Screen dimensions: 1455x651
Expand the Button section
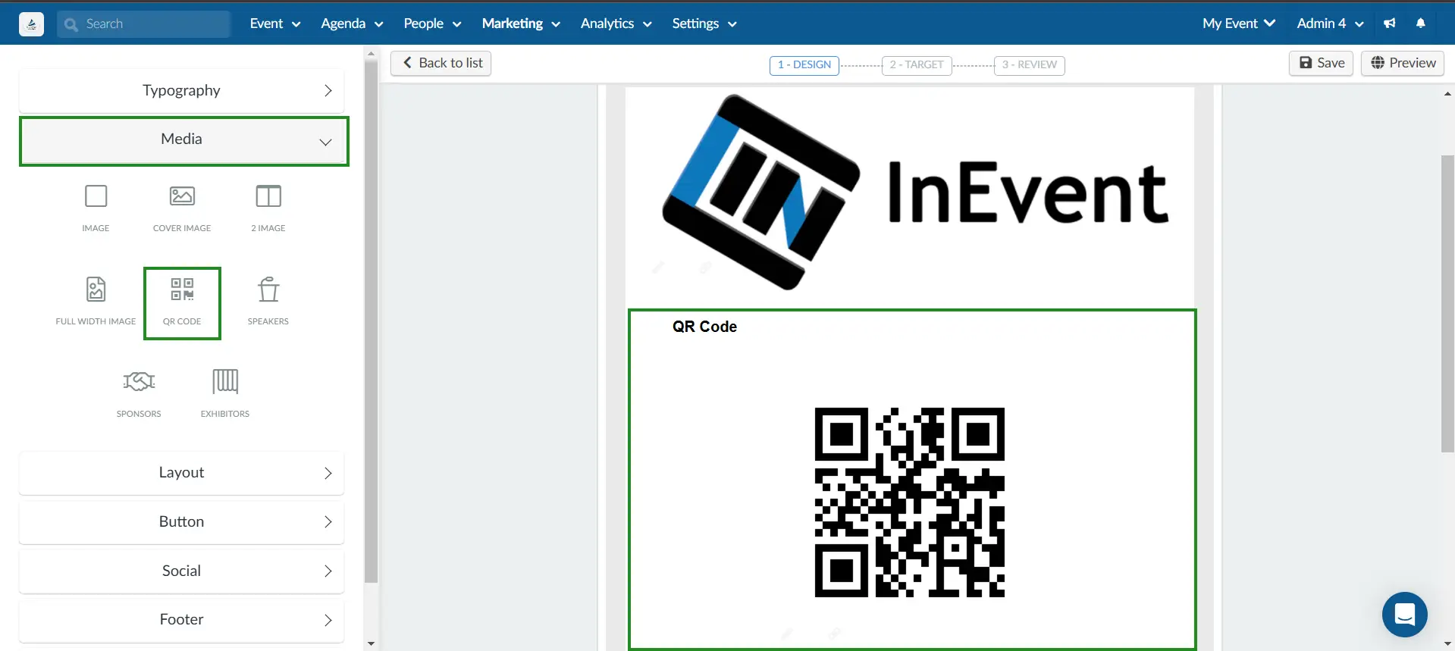[x=181, y=522]
